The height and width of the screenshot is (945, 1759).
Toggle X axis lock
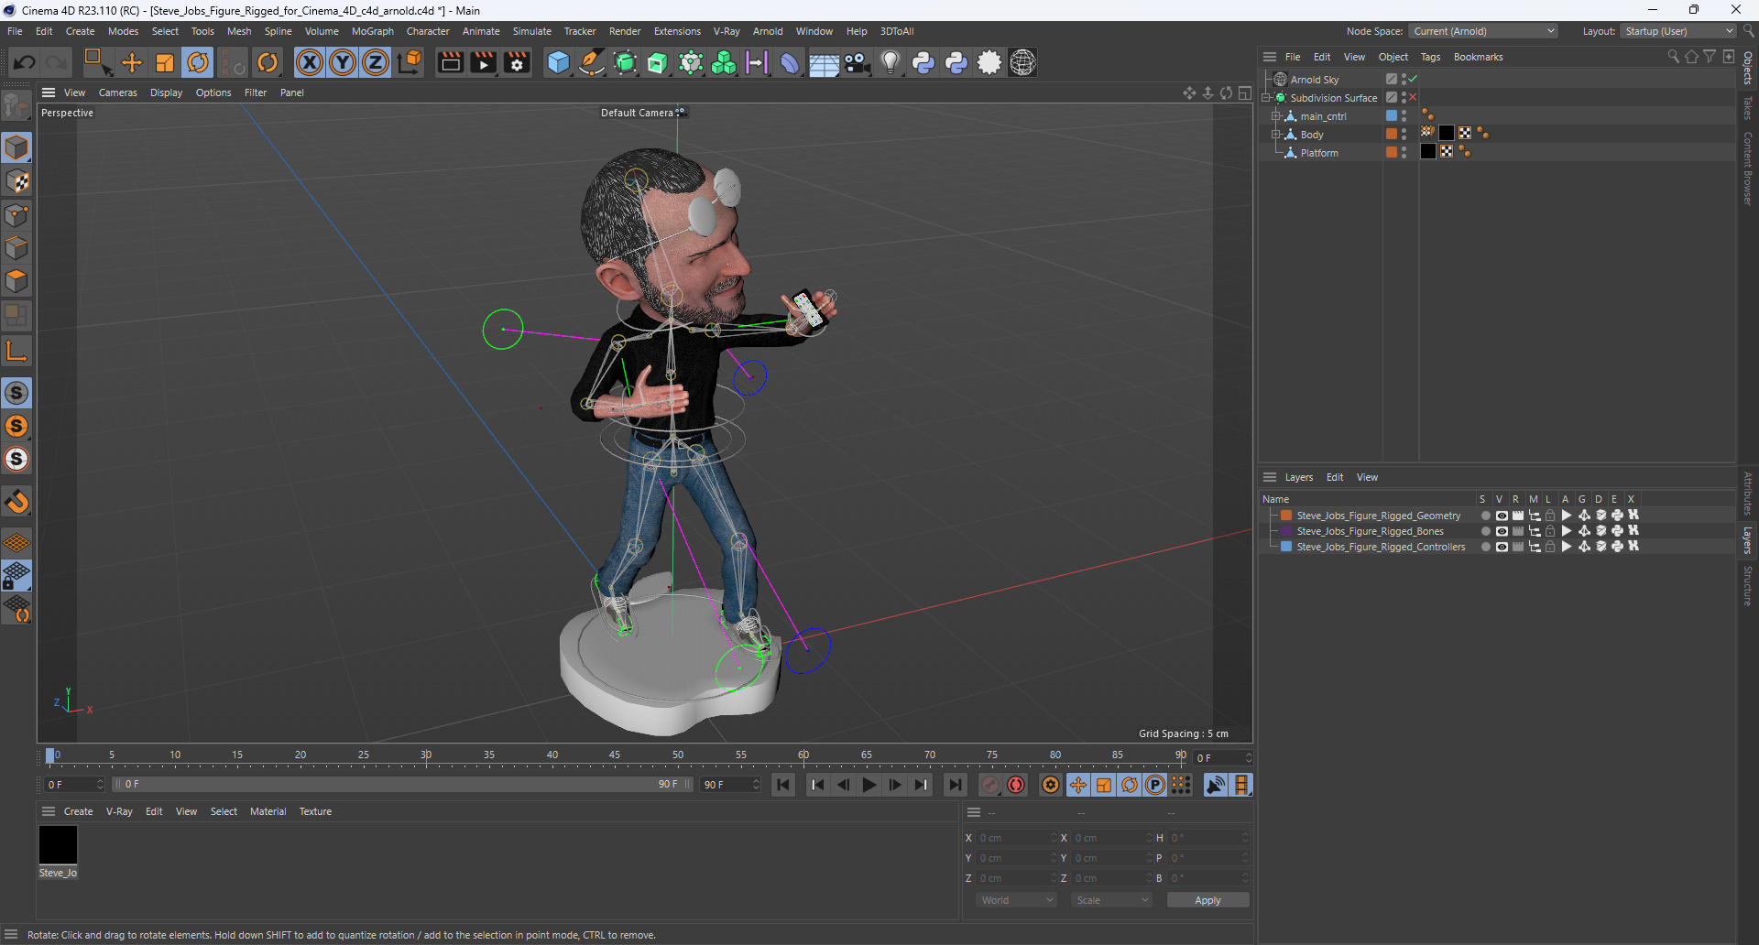(x=310, y=62)
